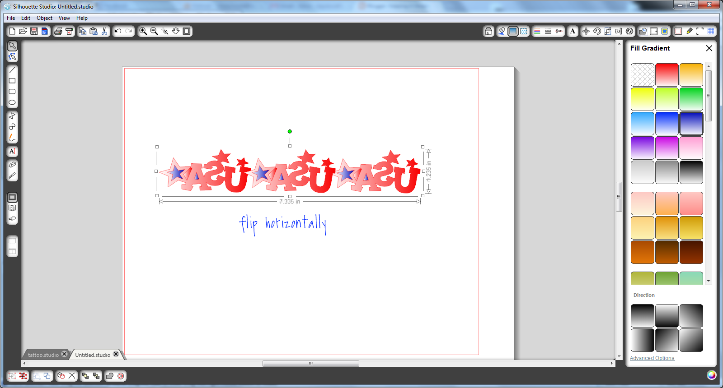Open the home Library and Store icon
This screenshot has width=723, height=388.
click(488, 31)
